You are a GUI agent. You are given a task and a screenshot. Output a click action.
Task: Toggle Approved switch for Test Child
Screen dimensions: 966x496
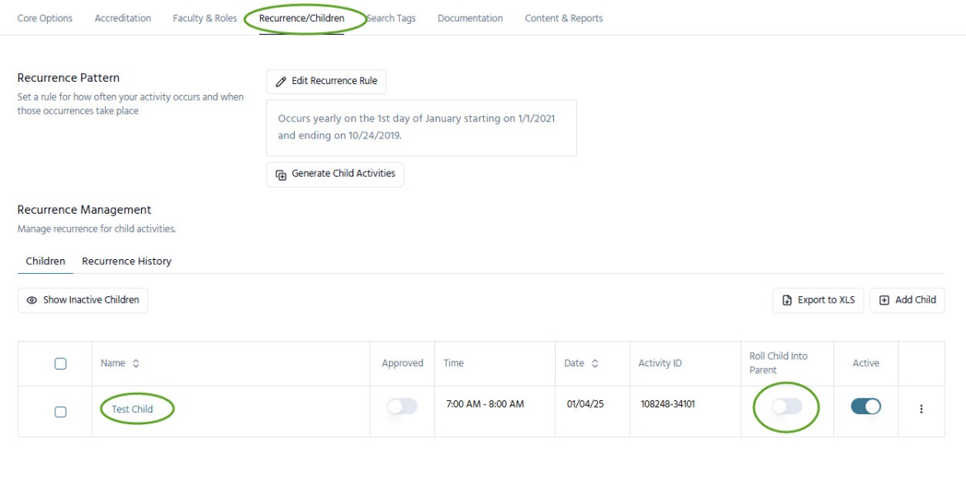click(402, 406)
